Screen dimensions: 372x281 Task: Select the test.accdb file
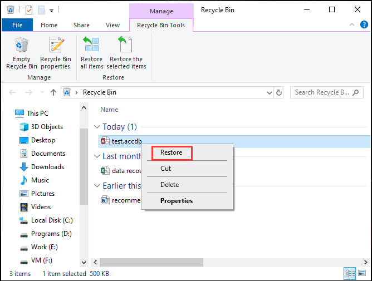coord(234,141)
